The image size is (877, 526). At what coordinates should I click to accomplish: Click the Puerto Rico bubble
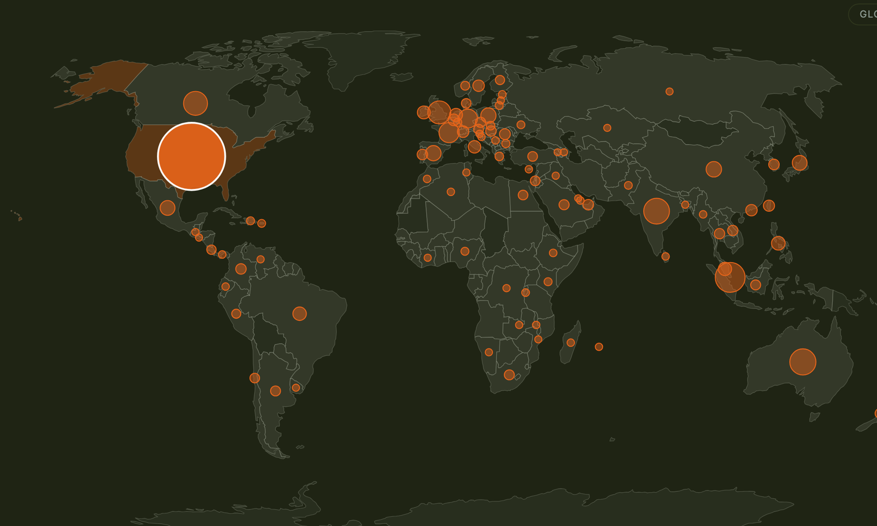(x=261, y=224)
